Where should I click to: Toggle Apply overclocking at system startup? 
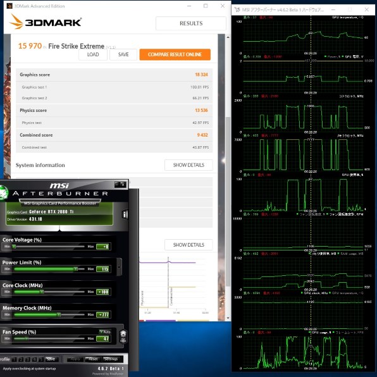pyautogui.click(x=29, y=369)
